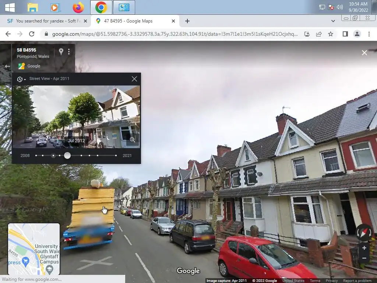377x283 pixels.
Task: Switch to Chrome in the taskbar
Action: click(x=101, y=7)
